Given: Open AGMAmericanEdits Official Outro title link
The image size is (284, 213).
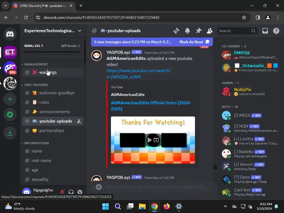Looking at the screenshot, I should coord(151,106).
